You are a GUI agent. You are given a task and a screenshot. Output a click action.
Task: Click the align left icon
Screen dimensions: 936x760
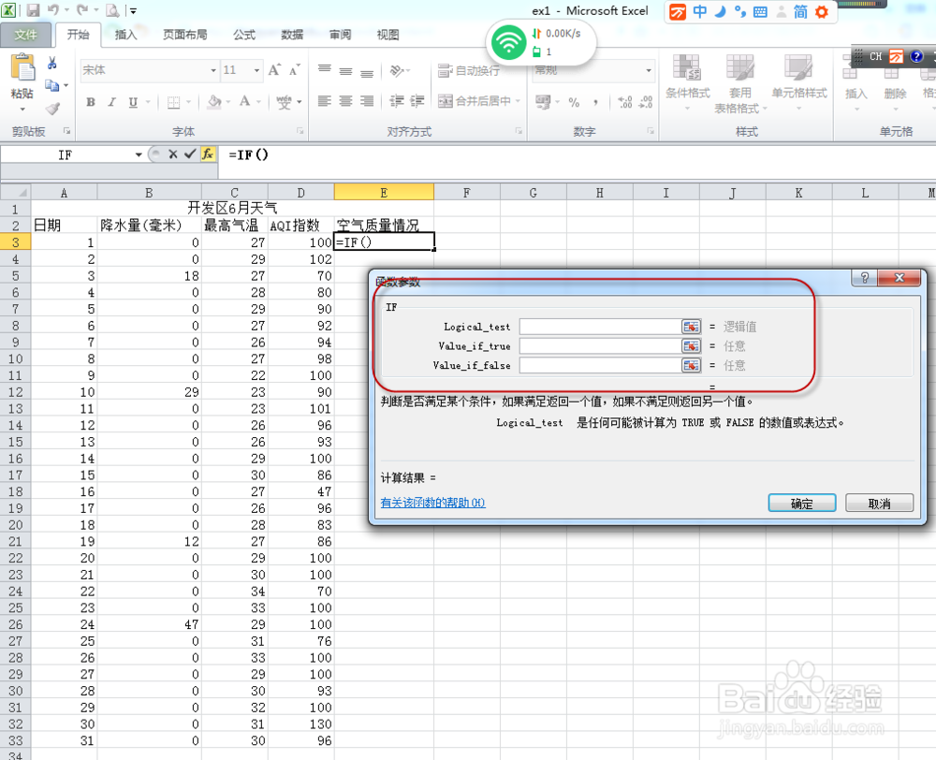[324, 101]
